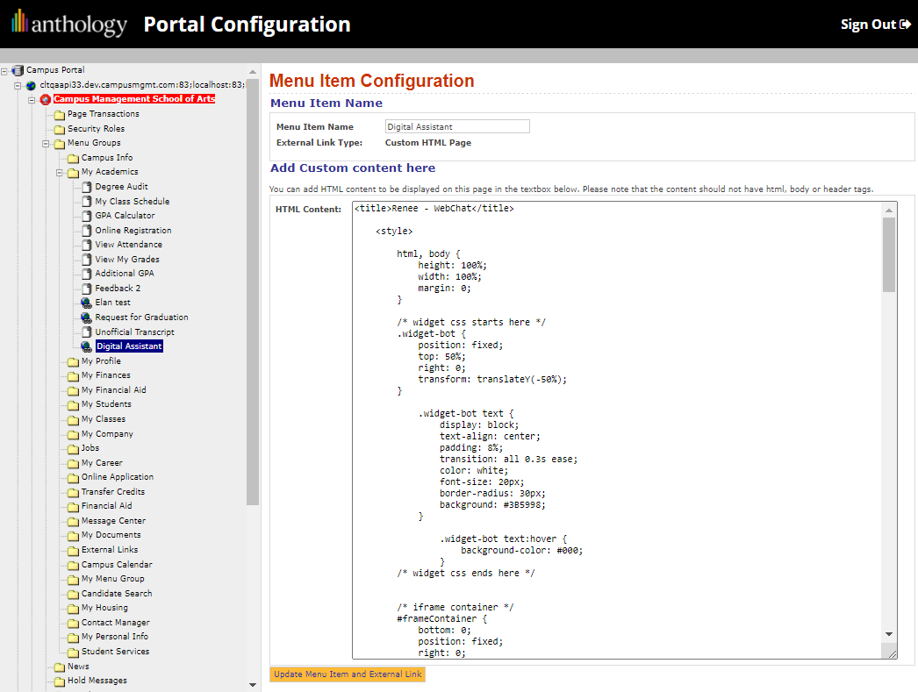The height and width of the screenshot is (692, 918).
Task: Click Update Menu Item and External Link button
Action: point(347,674)
